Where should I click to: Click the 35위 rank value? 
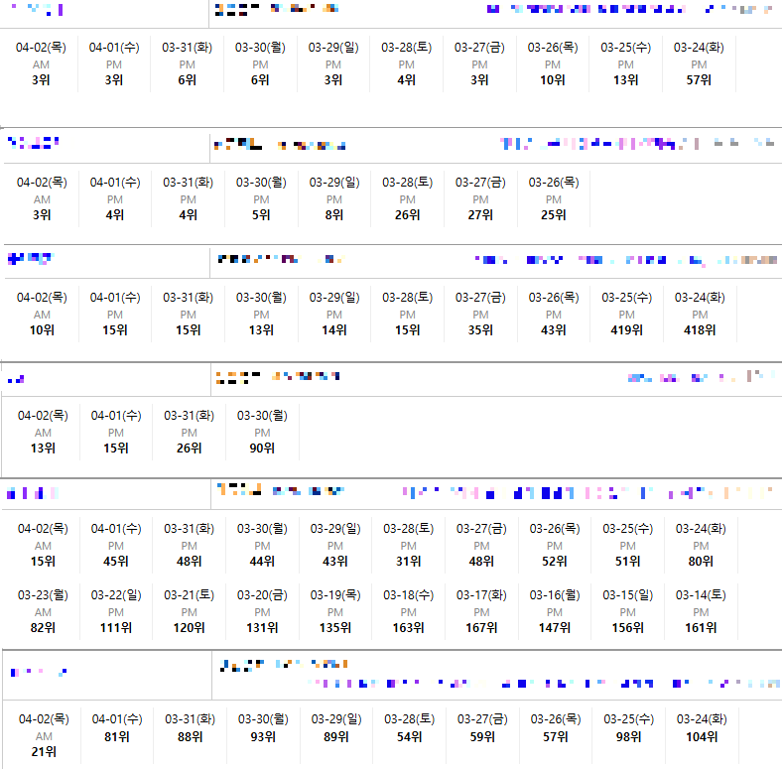coord(480,330)
